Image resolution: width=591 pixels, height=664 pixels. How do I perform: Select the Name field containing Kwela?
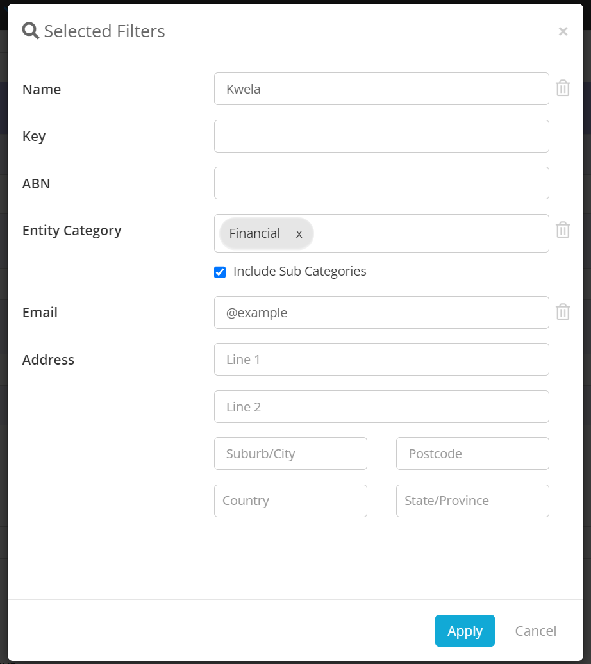(x=381, y=88)
